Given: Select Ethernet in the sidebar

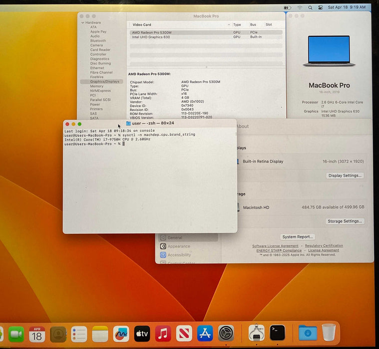Looking at the screenshot, I should click(98, 68).
